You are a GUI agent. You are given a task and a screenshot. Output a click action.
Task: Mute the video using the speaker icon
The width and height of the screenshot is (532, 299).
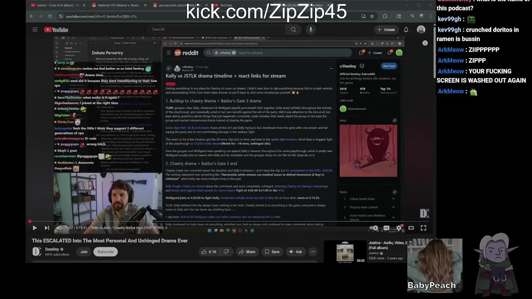pos(59,228)
